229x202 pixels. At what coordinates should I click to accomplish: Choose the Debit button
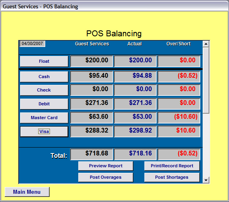tap(44, 104)
